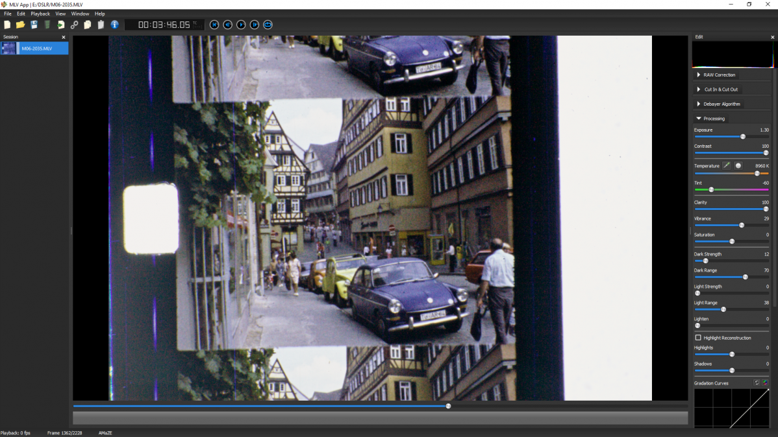Image resolution: width=778 pixels, height=437 pixels.
Task: Click the open folder icon in toolbar
Action: pos(20,24)
